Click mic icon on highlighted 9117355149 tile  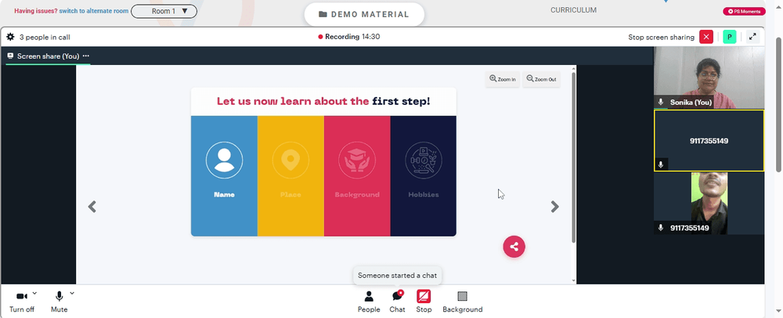tap(661, 164)
